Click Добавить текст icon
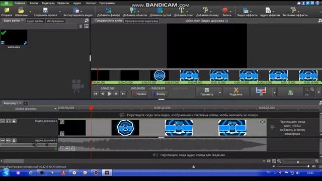322x181 pixels. pyautogui.click(x=182, y=10)
